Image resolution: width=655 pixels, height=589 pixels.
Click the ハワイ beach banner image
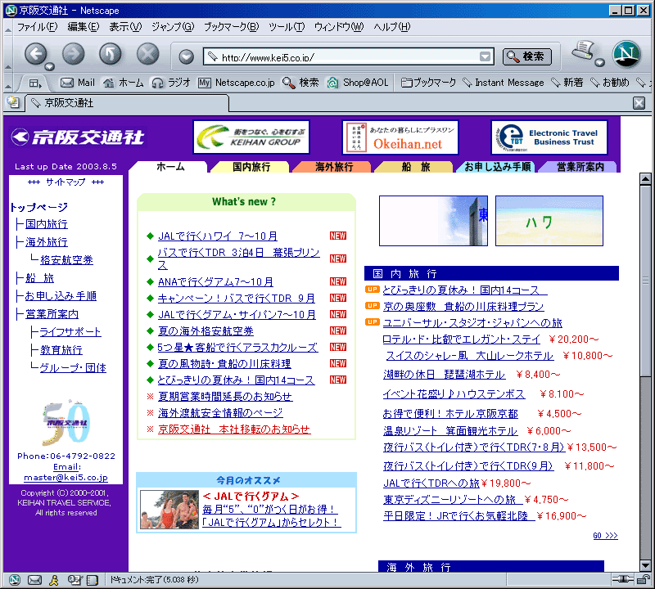pos(549,221)
